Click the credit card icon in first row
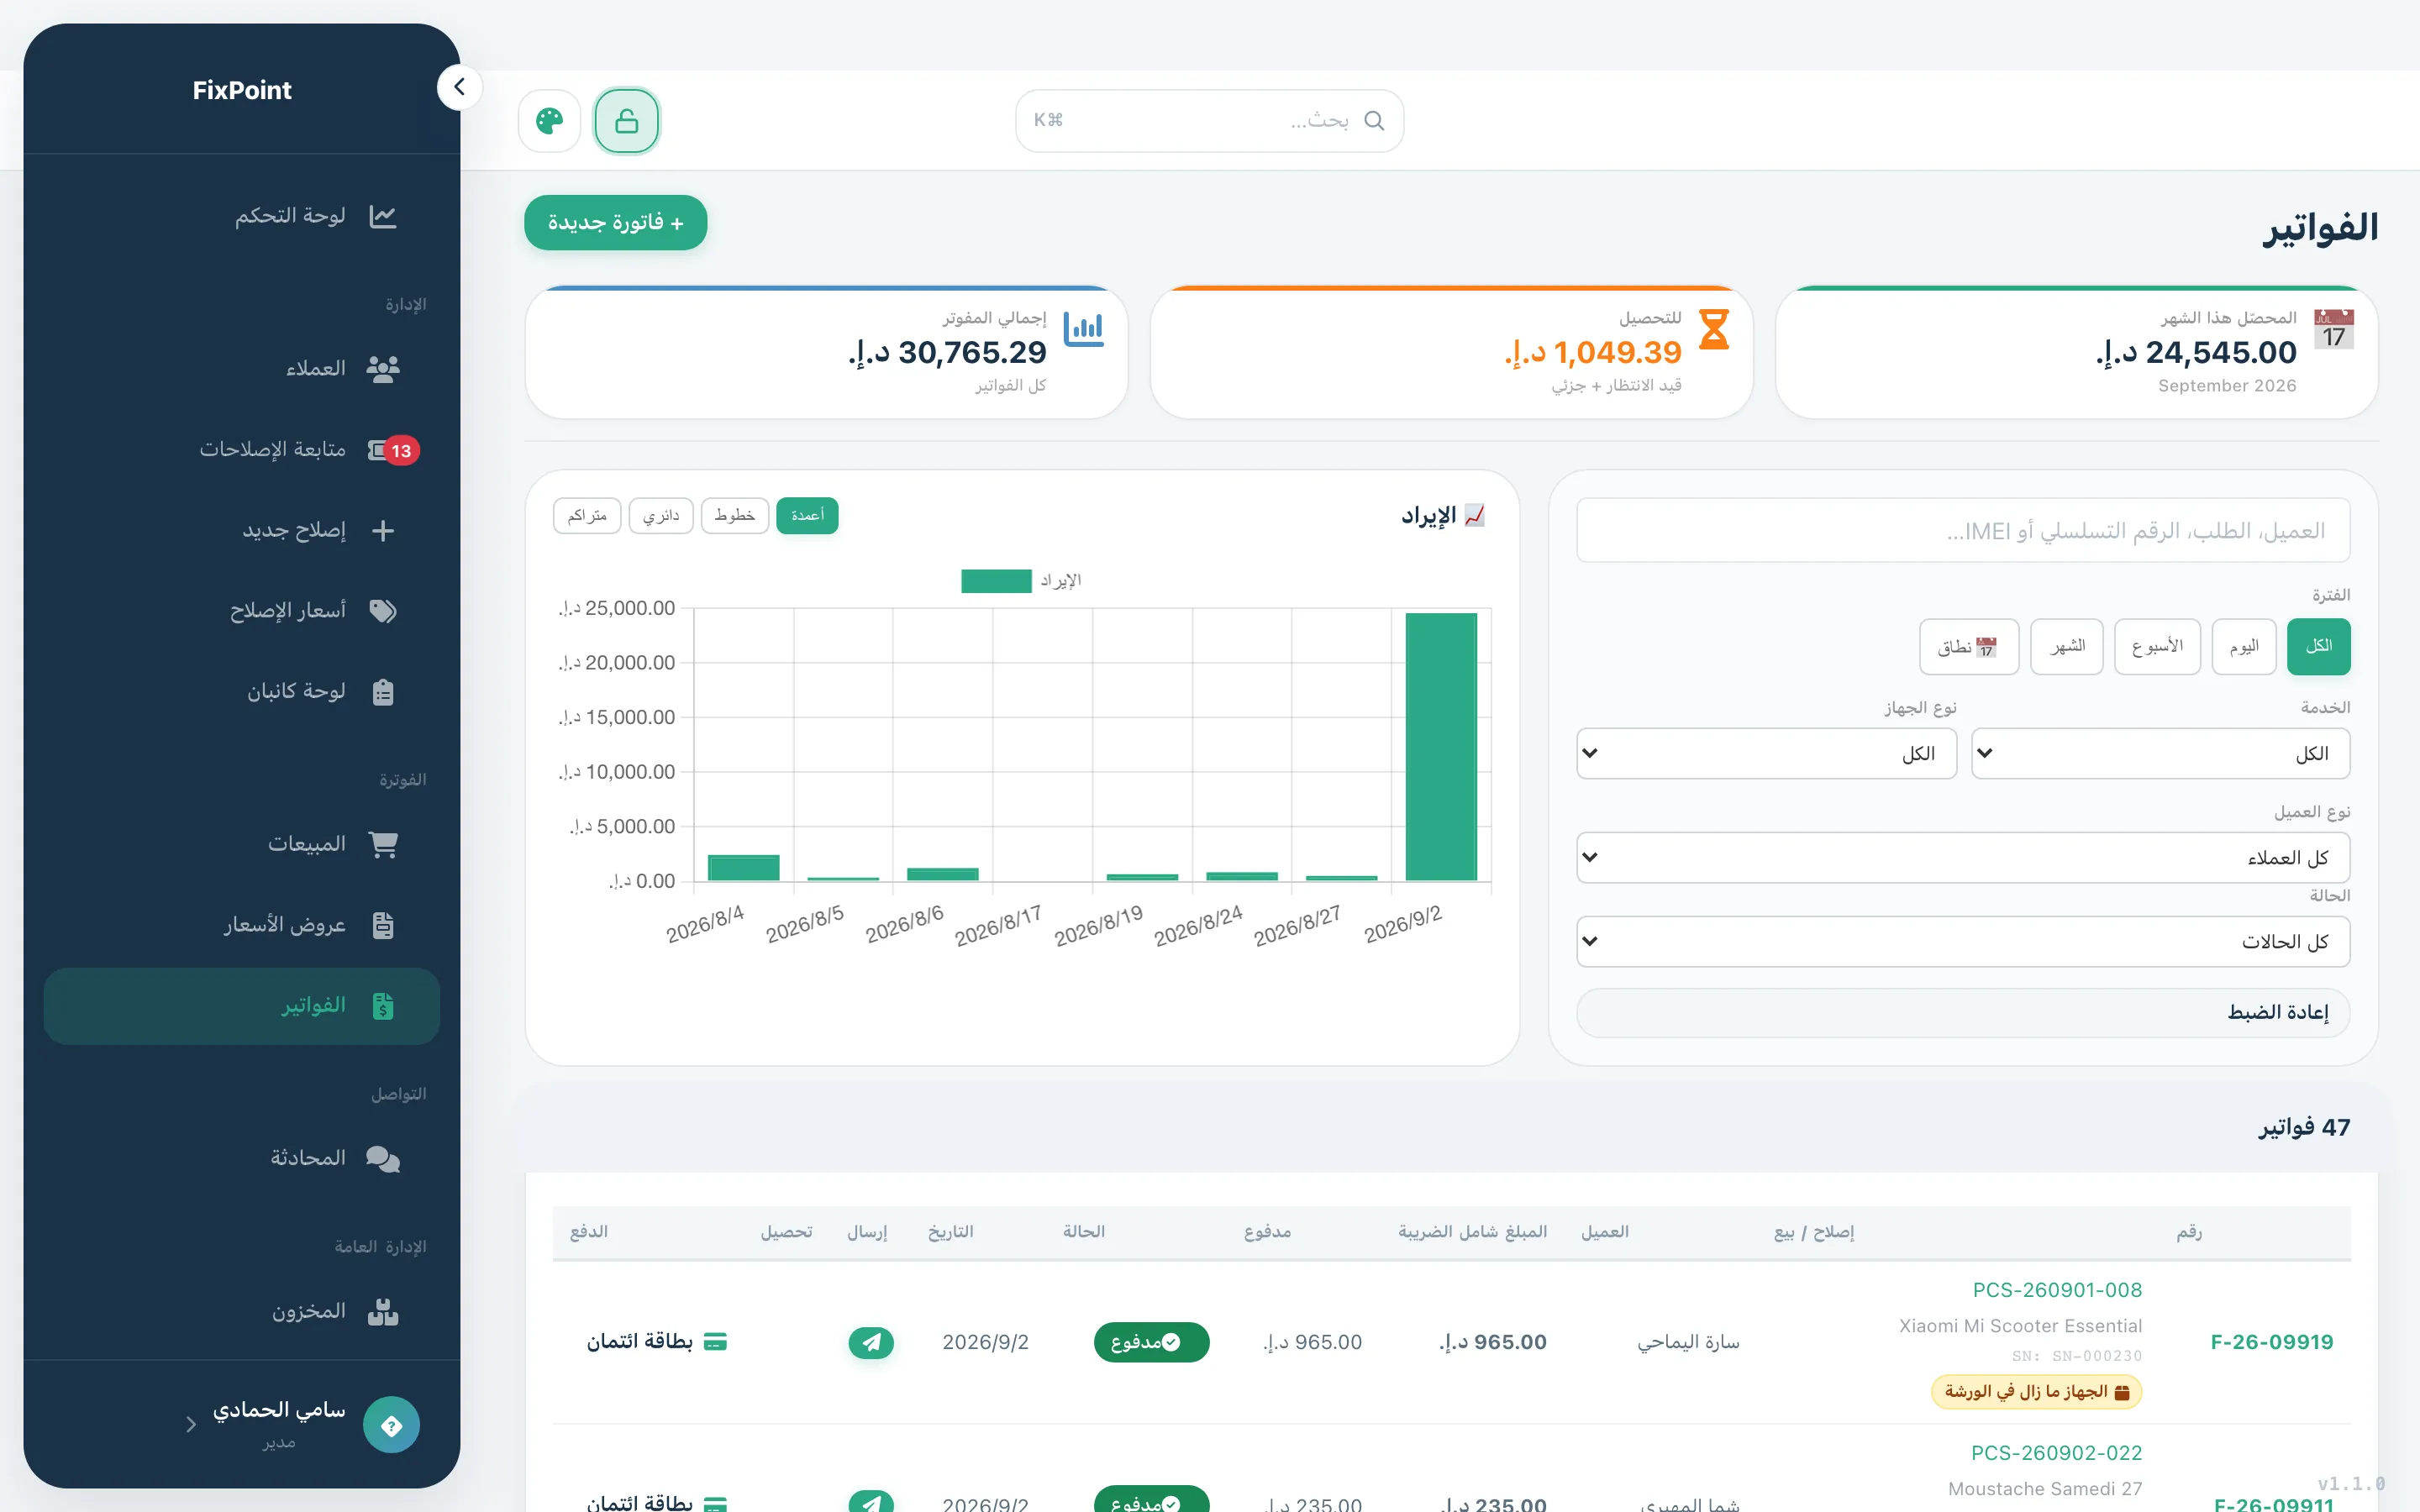Viewport: 2420px width, 1512px height. pos(715,1342)
